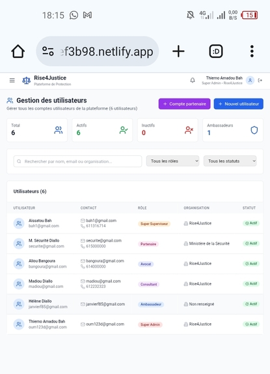Click the Avocat role badge
270x374 pixels.
coord(146,264)
